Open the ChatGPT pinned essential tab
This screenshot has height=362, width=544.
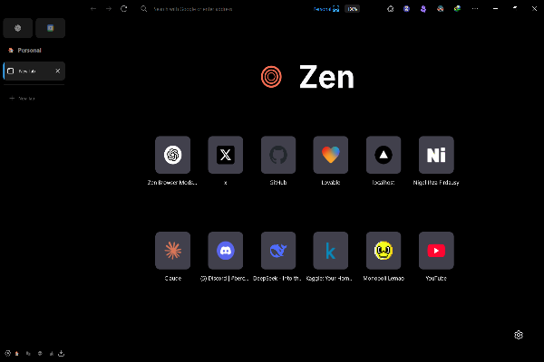click(18, 28)
